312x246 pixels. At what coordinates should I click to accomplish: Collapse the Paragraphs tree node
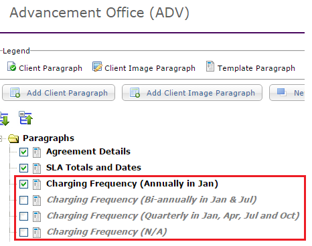click(x=1, y=138)
